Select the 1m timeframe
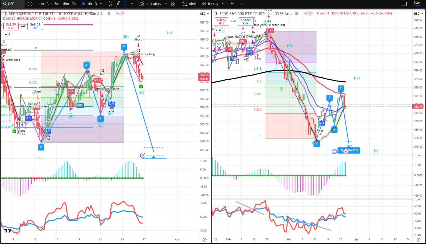 (41, 4)
